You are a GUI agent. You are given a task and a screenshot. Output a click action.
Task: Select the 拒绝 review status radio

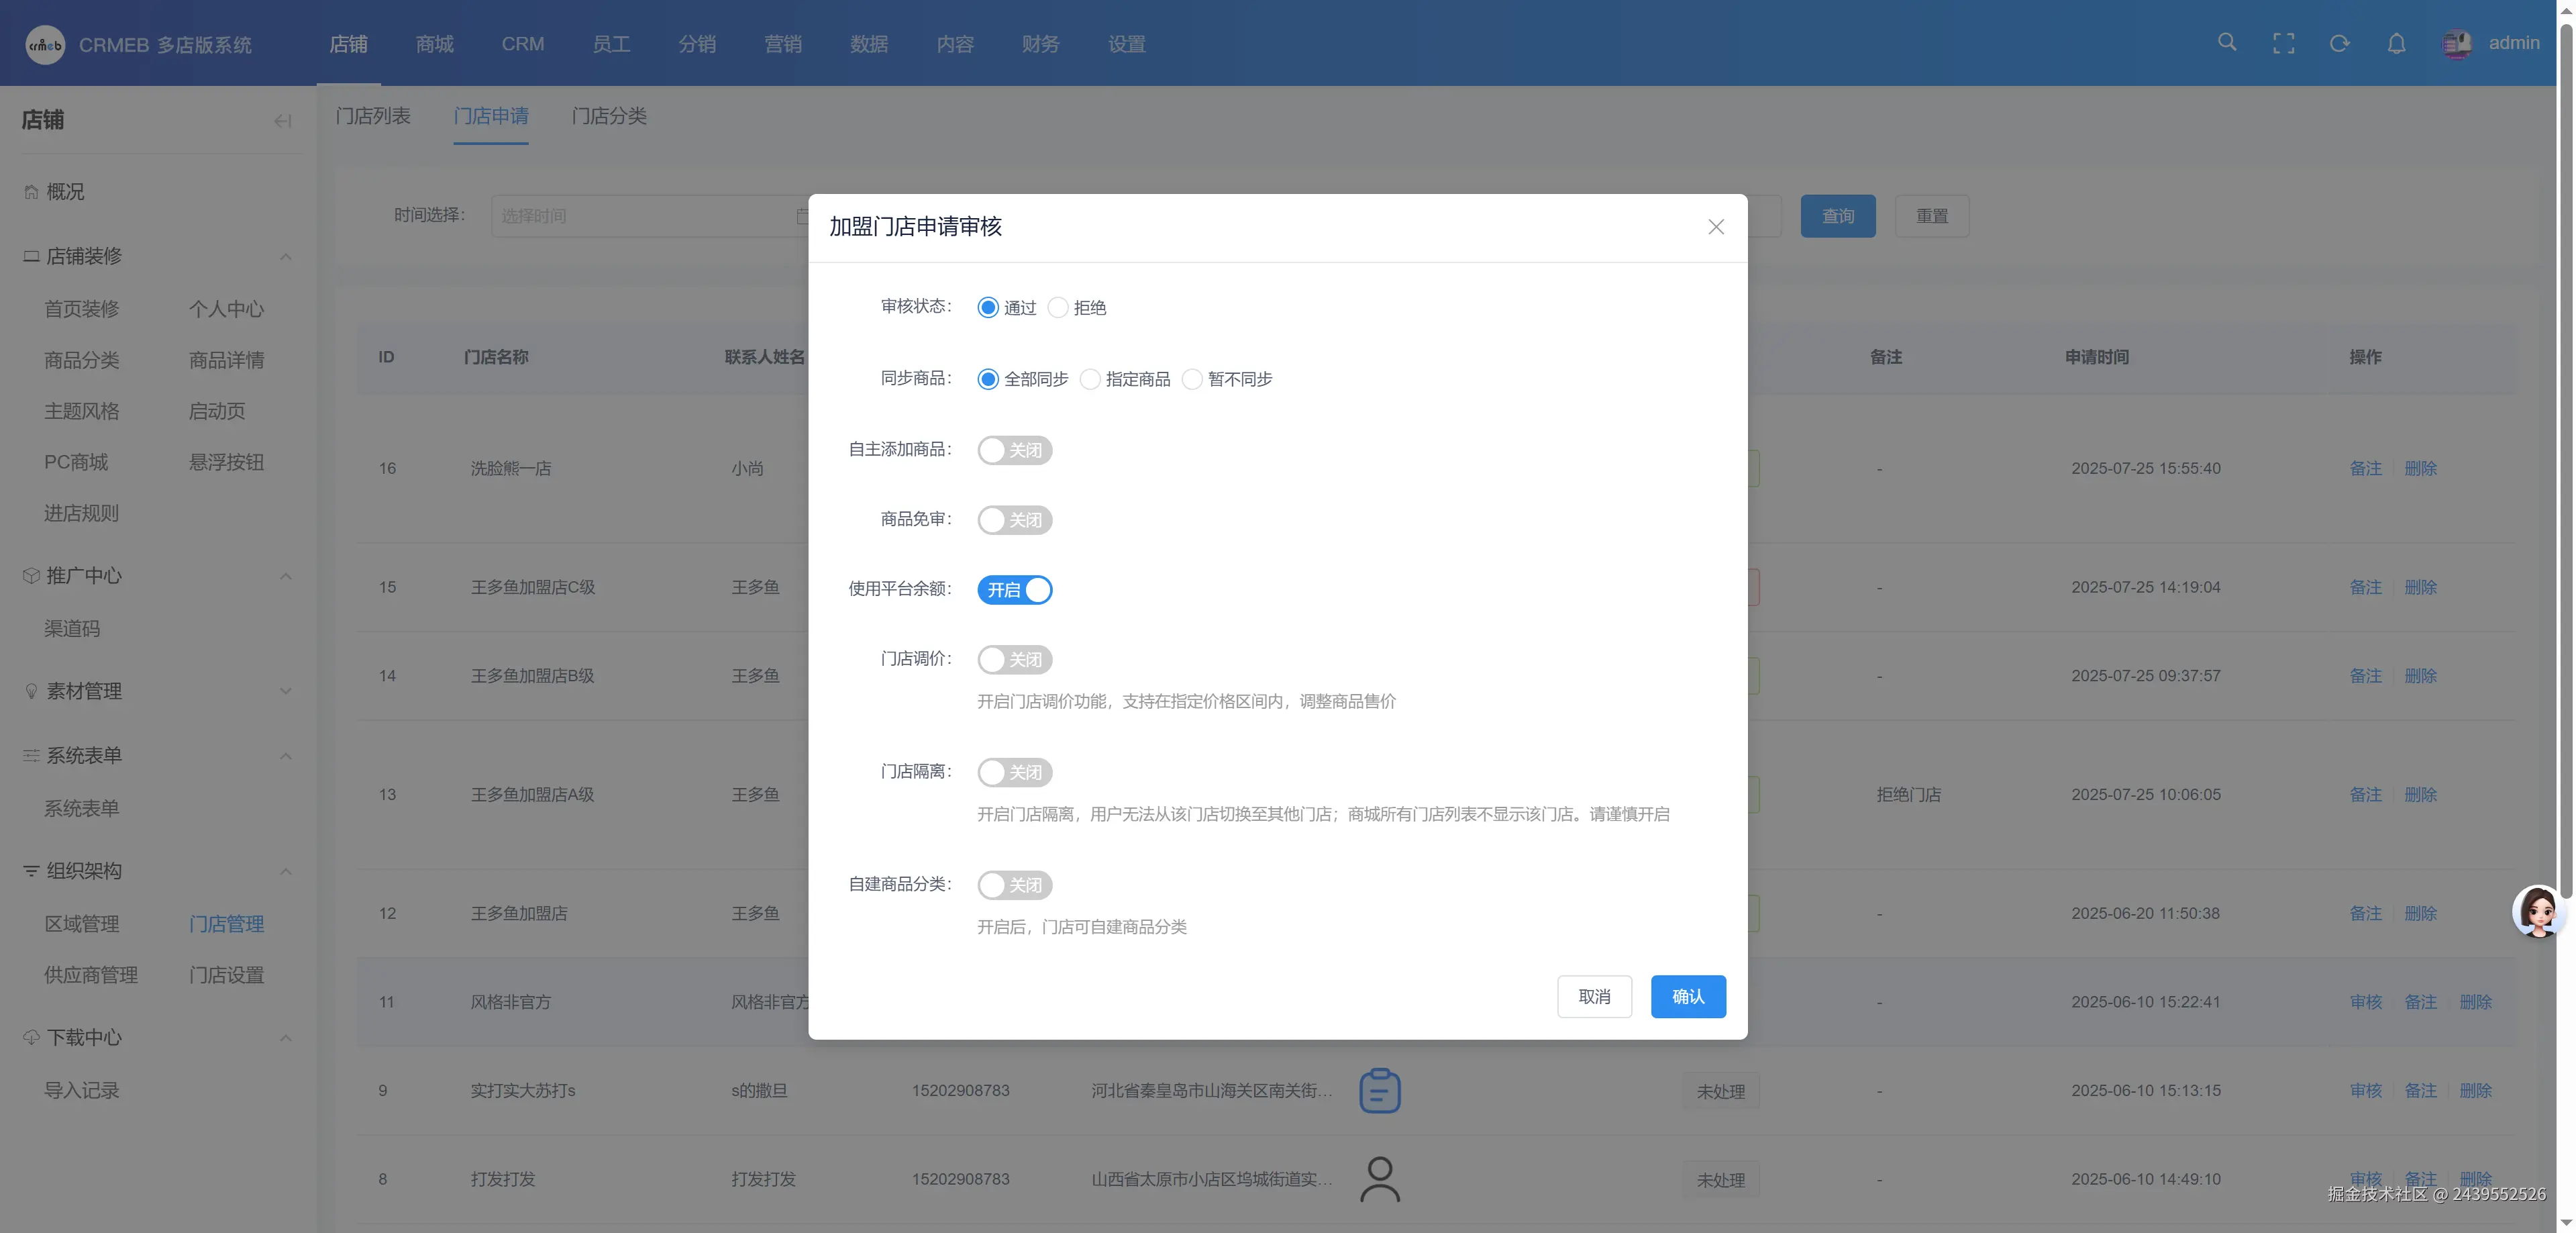click(x=1058, y=308)
